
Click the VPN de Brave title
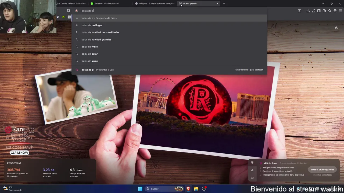270,163
